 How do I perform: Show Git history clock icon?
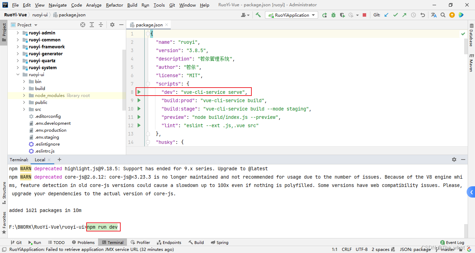(413, 15)
